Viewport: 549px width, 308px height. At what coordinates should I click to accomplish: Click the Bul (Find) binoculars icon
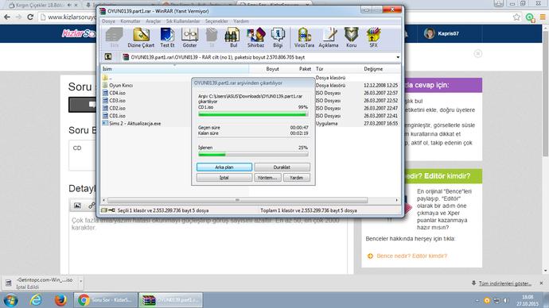pos(233,38)
